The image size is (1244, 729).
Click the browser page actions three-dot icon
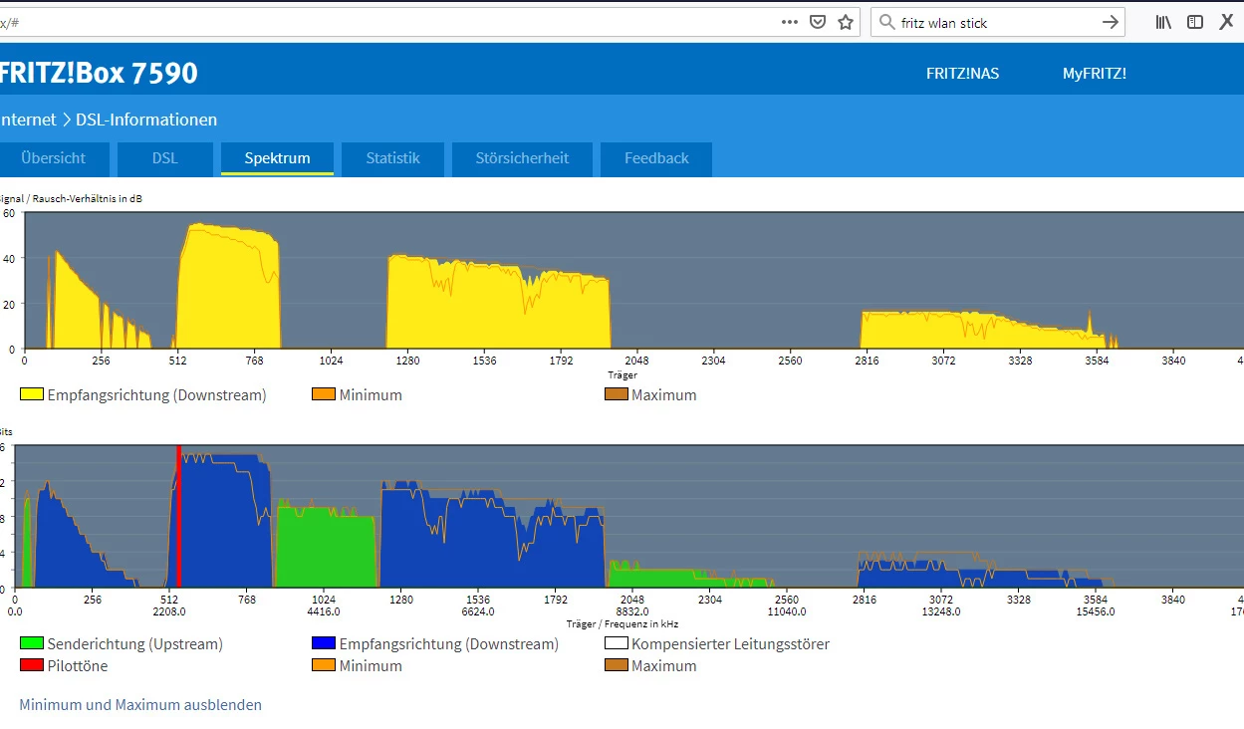click(x=790, y=22)
